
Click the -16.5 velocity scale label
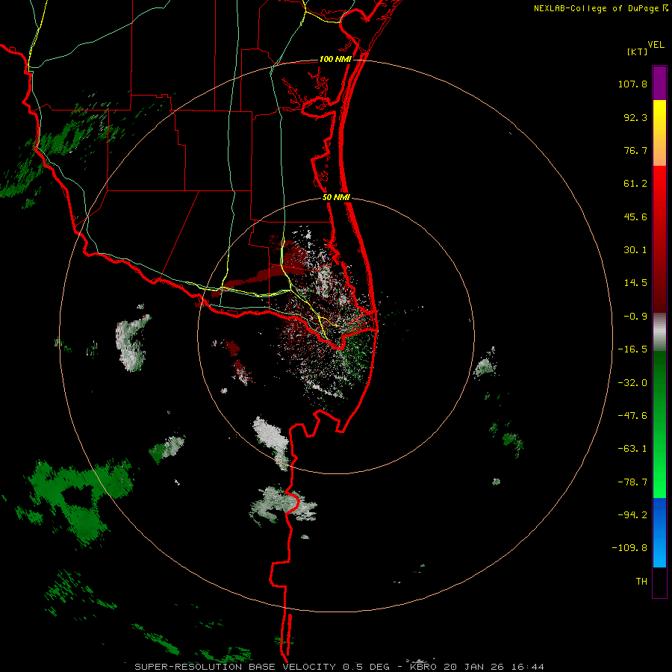click(x=632, y=349)
